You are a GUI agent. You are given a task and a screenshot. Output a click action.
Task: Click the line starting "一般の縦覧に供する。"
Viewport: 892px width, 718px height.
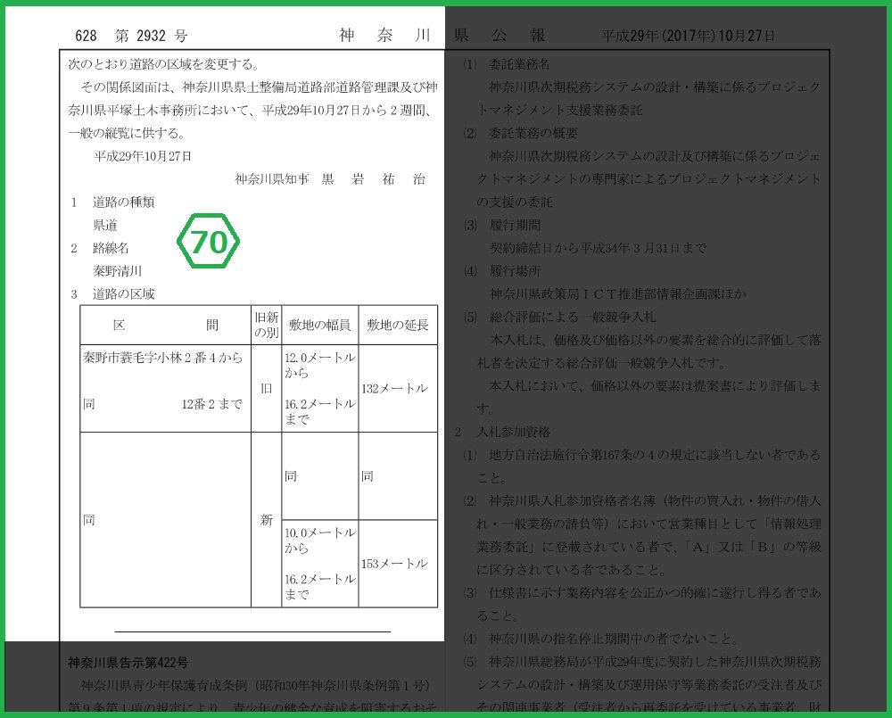tap(127, 133)
